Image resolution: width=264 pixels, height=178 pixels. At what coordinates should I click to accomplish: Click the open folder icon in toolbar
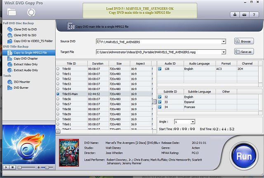12,12
